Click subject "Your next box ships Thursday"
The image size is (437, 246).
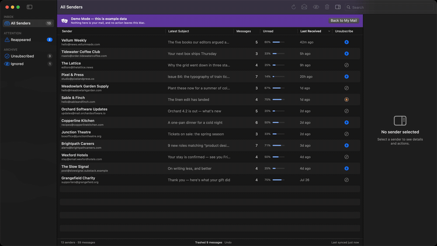192,53
